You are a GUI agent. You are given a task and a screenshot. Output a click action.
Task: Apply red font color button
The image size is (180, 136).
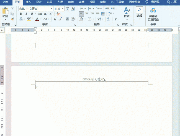click(x=37, y=19)
